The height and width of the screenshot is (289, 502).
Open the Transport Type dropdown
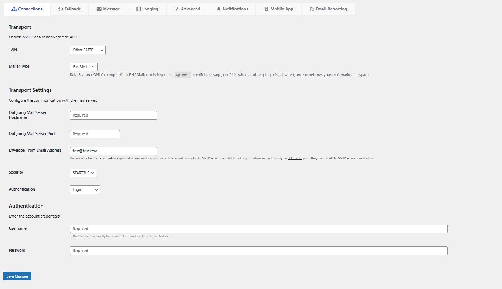88,50
